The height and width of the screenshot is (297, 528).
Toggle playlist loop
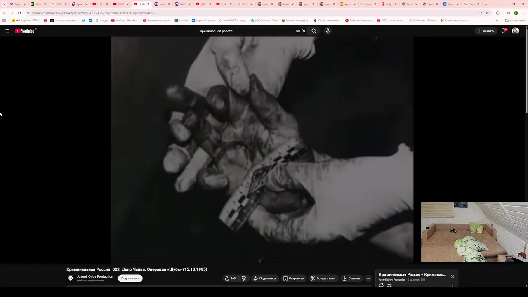click(381, 285)
